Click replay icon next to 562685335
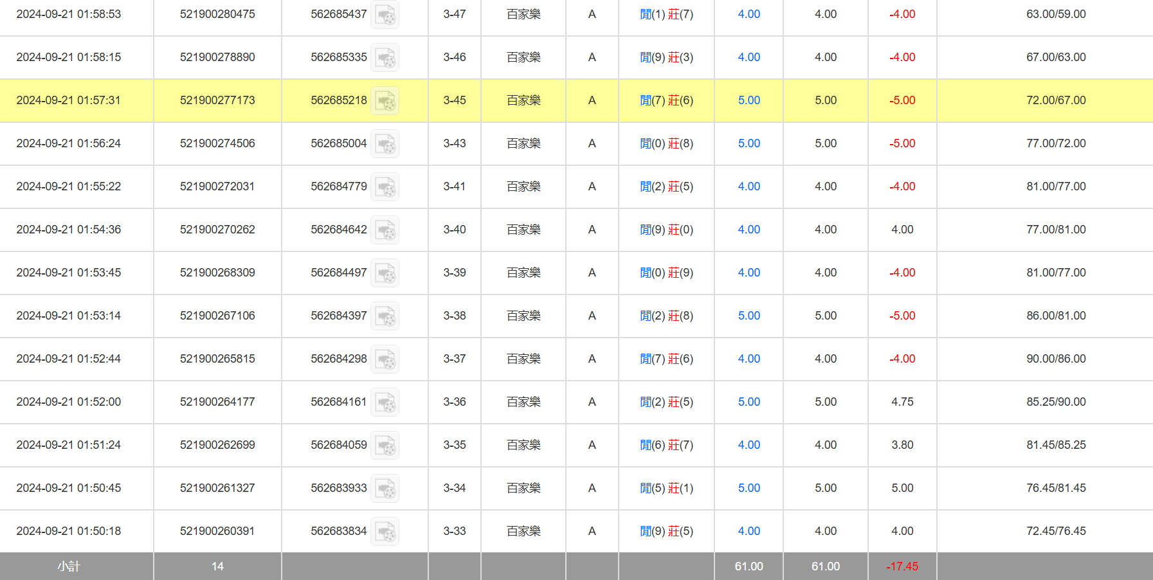This screenshot has height=580, width=1153. tap(385, 58)
